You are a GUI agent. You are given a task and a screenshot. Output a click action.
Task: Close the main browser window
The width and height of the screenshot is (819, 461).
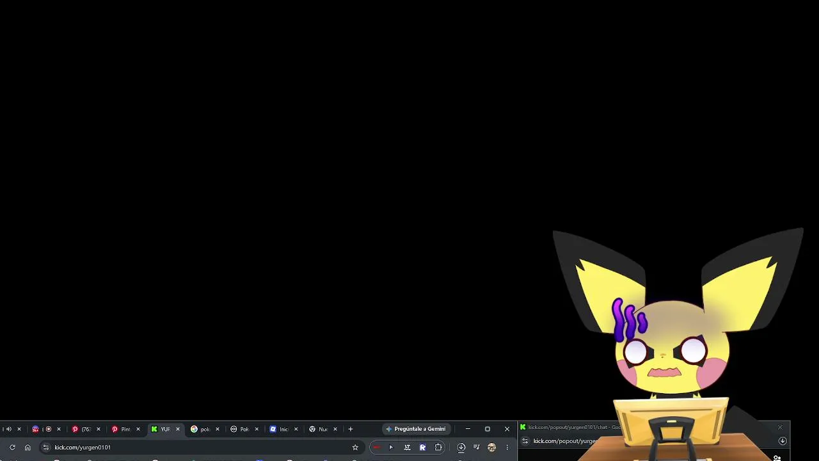507,429
